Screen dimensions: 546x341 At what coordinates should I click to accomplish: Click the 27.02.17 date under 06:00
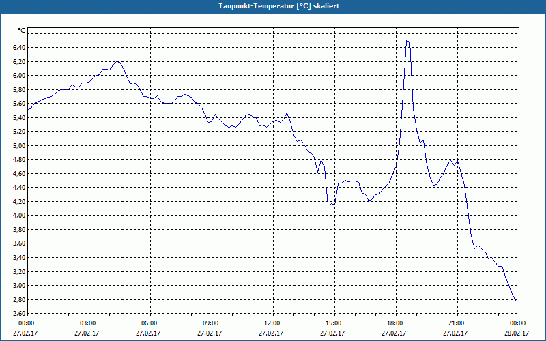pos(148,333)
